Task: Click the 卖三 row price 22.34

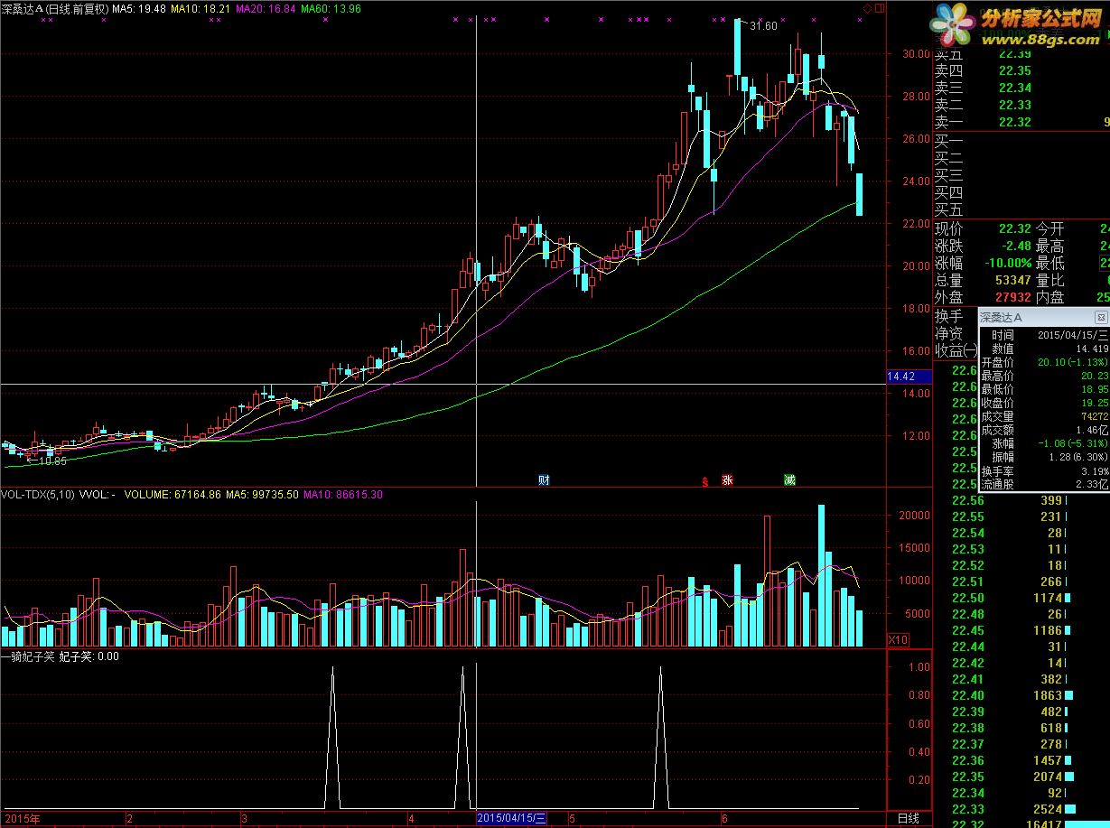Action: (1015, 88)
